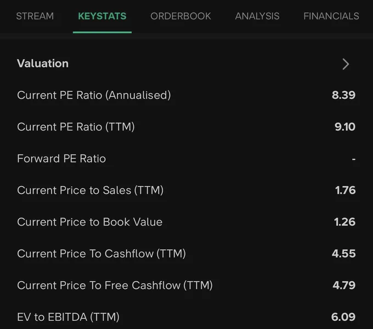Switch to the FINANCIALS tab
Screen dimensions: 373x329
[331, 16]
